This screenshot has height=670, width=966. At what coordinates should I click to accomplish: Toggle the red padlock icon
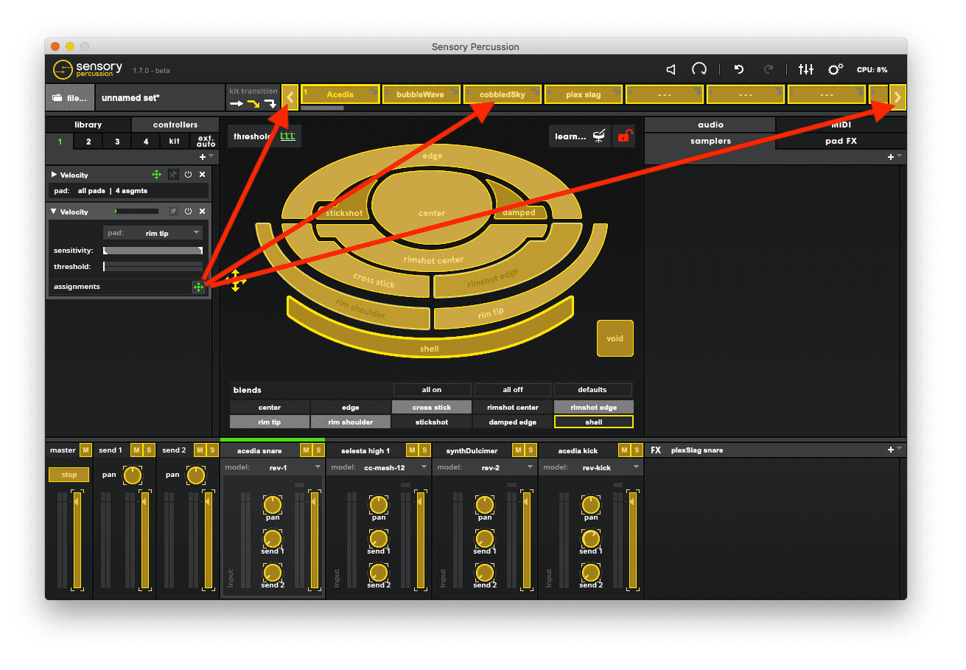coord(624,136)
